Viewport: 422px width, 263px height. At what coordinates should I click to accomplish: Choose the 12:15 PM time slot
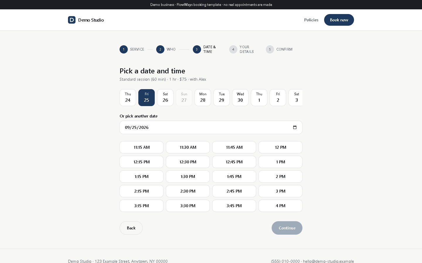tap(142, 162)
